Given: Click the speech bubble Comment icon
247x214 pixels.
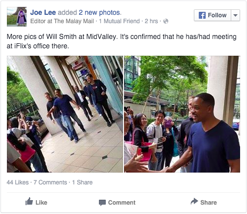Looking at the screenshot, I should click(102, 203).
